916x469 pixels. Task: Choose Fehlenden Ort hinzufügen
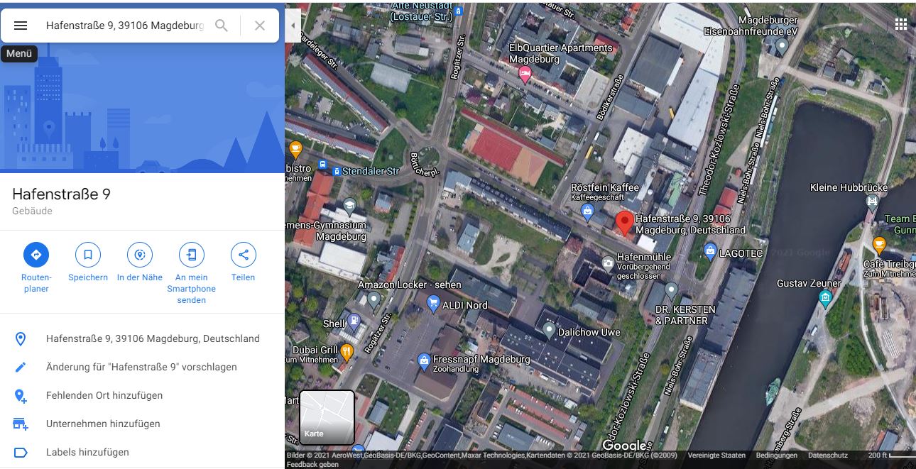142,395
